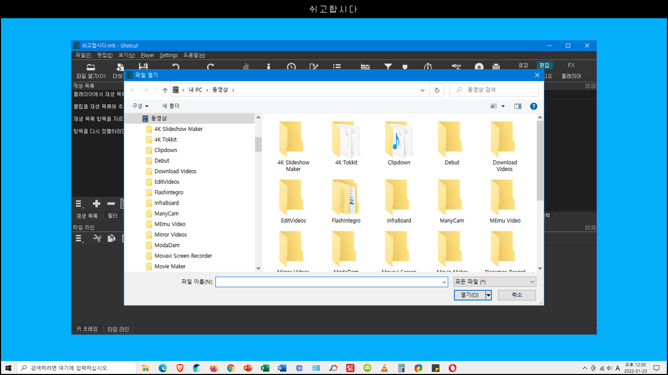Open the Filters funnel icon in Shotcut
The height and width of the screenshot is (375, 668).
tap(388, 67)
